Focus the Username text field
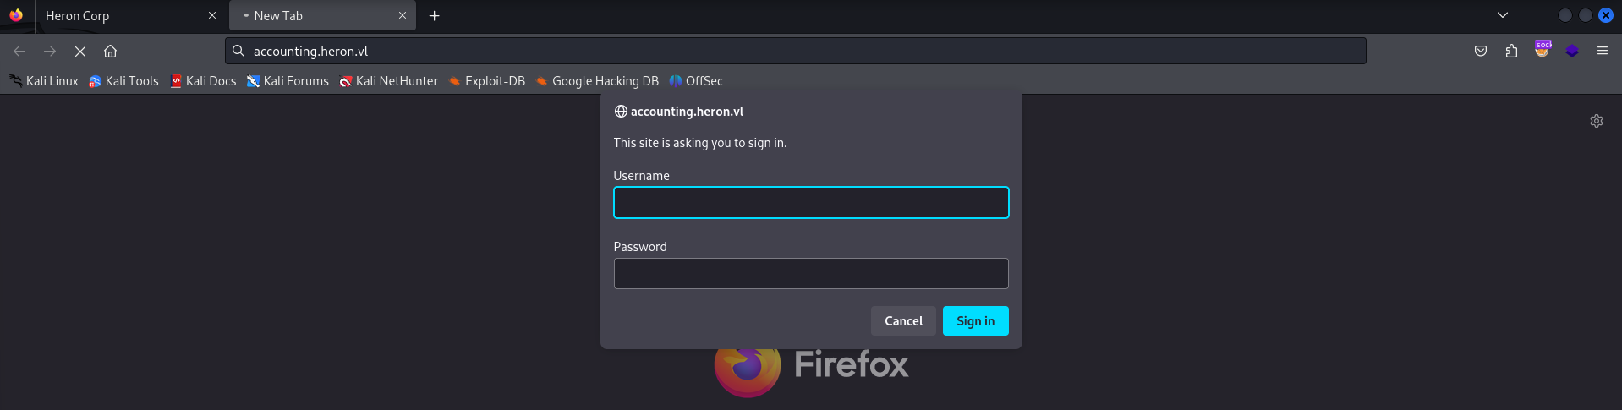The image size is (1622, 410). coord(810,203)
